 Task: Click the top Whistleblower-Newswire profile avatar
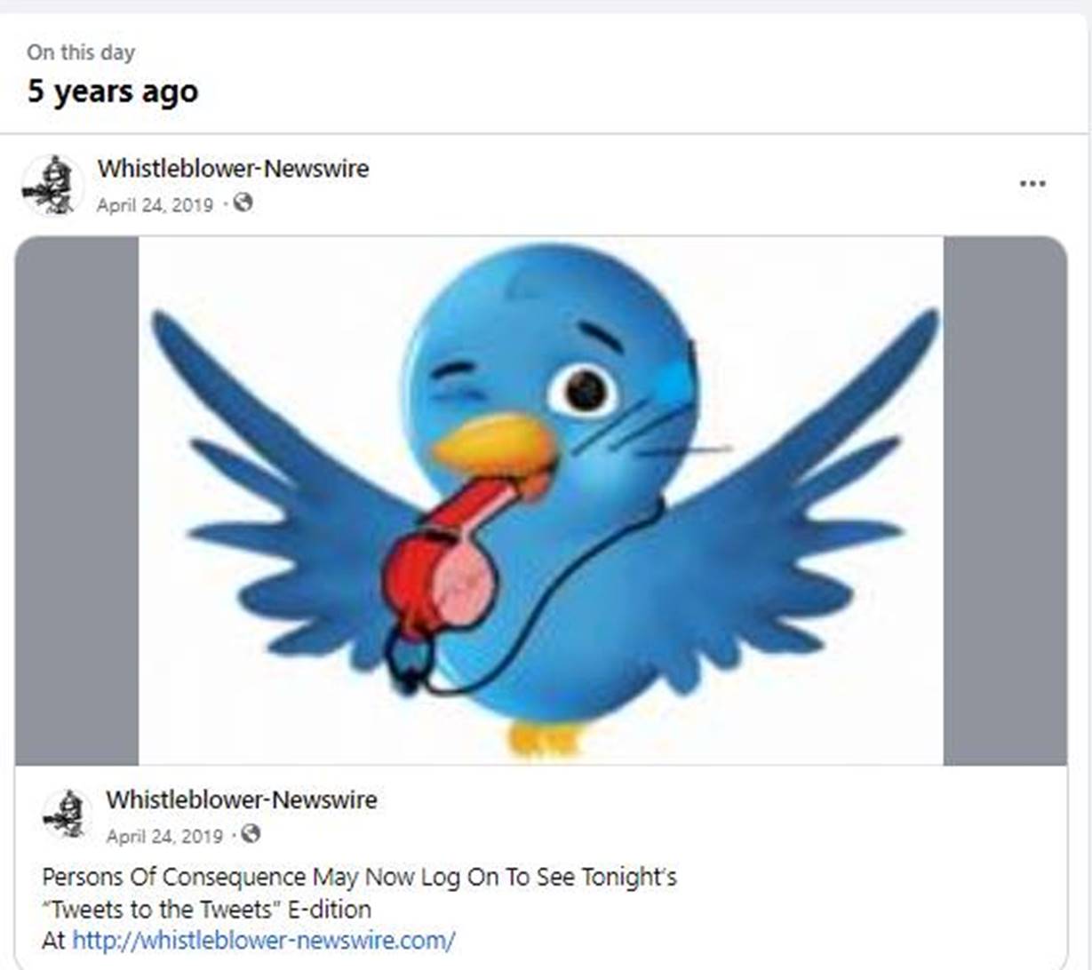pos(52,185)
